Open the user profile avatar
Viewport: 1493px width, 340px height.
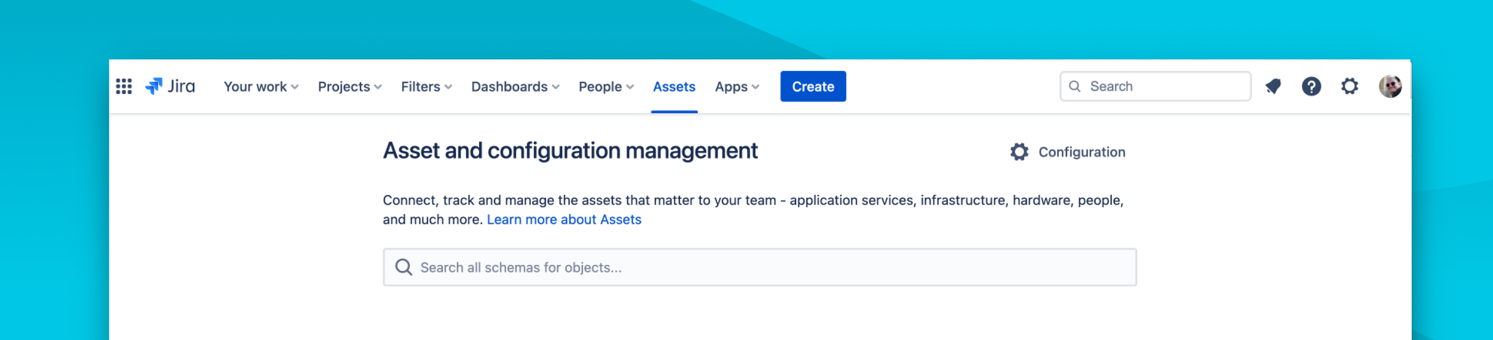coord(1390,87)
